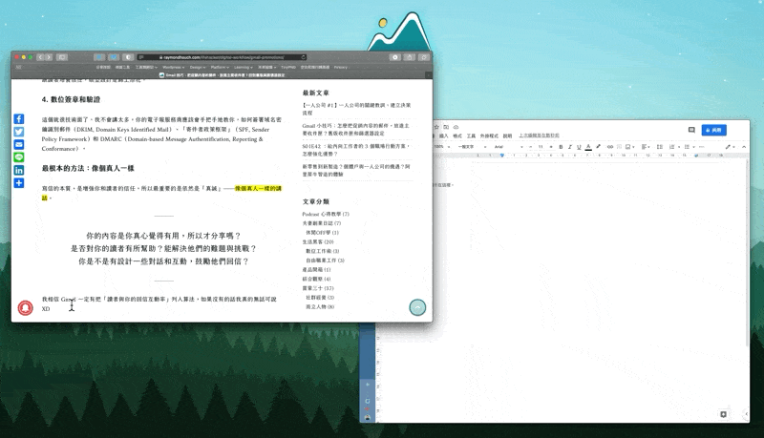Share article via the Email sidebar icon
The width and height of the screenshot is (764, 438).
pos(18,144)
